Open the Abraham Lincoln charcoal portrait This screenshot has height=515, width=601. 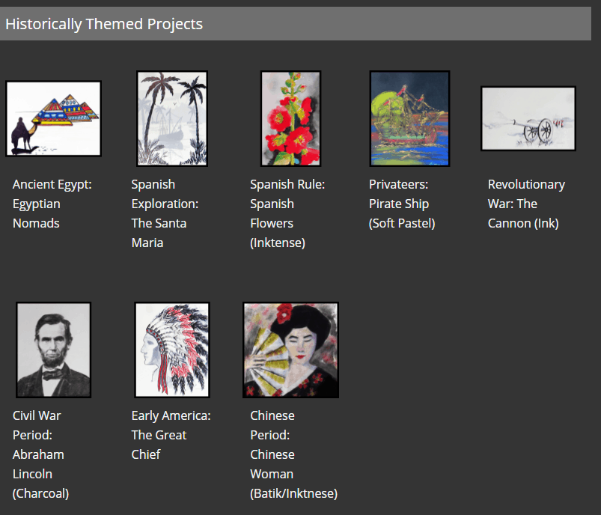pyautogui.click(x=53, y=350)
